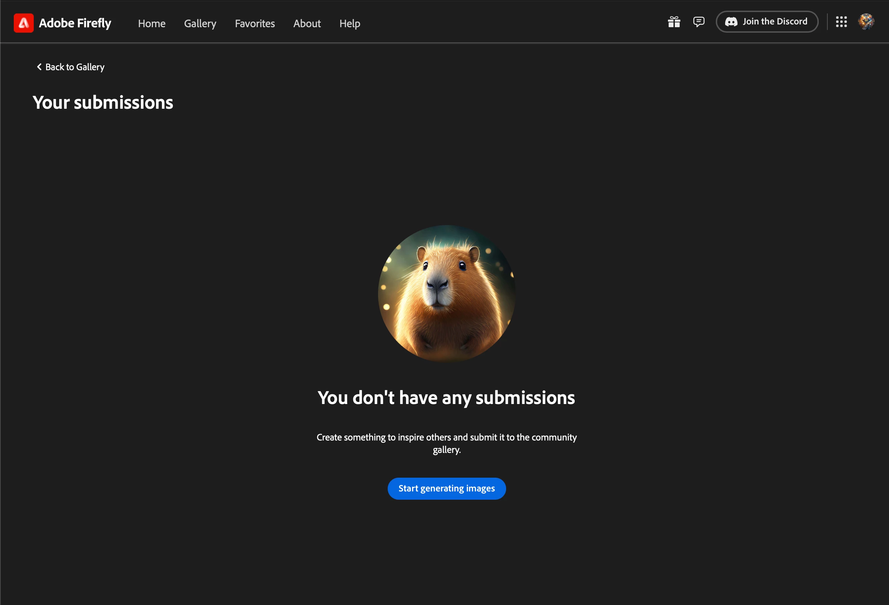This screenshot has width=889, height=605.
Task: Click the round capybara illustration
Action: (x=447, y=293)
